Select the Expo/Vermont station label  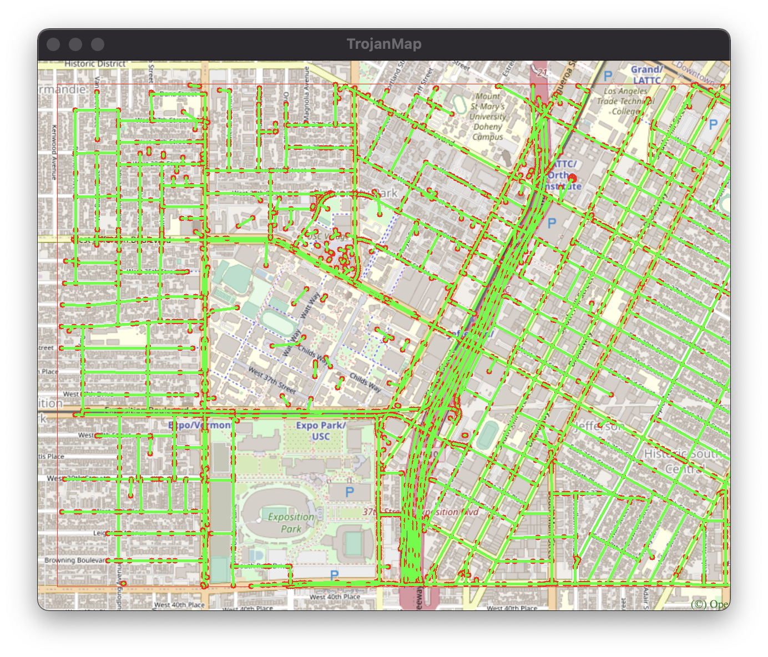pos(200,425)
